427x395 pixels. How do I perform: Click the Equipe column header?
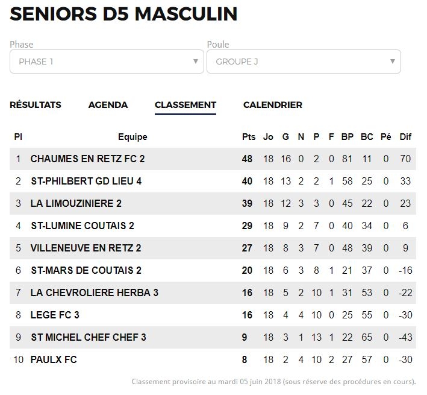coord(132,137)
